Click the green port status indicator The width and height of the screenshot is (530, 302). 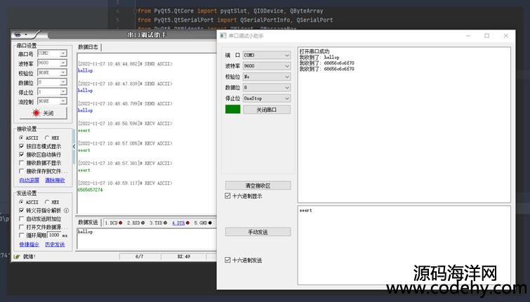[232, 110]
